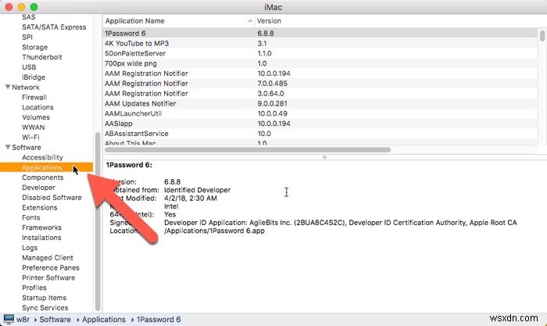Screen dimensions: 547x326
Task: Open Storage in the sidebar
Action: (x=34, y=47)
